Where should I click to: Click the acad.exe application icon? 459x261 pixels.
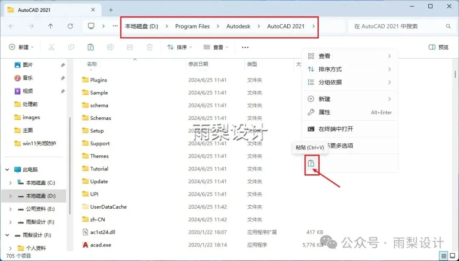(x=85, y=245)
